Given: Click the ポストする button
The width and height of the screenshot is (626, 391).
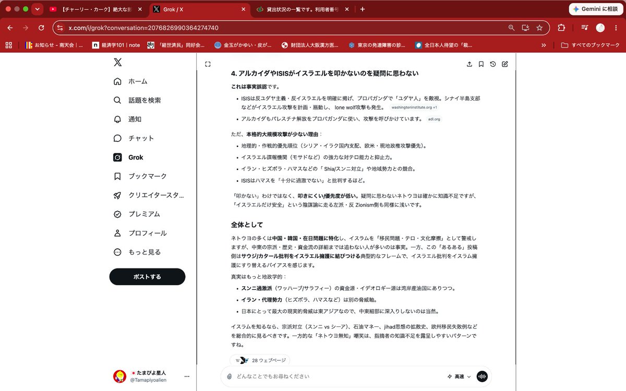Looking at the screenshot, I should (x=147, y=277).
